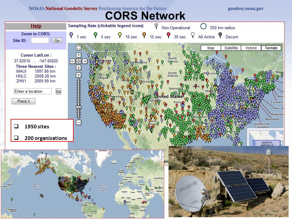Pan the map down with the arrow
292x219 pixels.
pos(78,67)
